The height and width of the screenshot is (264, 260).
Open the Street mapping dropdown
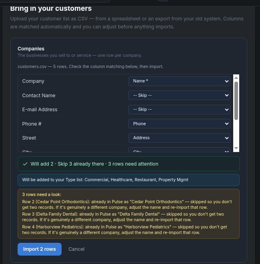pos(179,138)
